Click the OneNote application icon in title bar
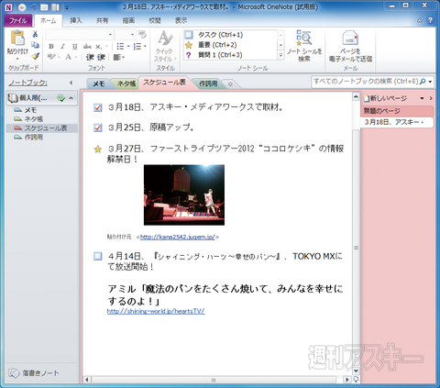 [x=8, y=7]
